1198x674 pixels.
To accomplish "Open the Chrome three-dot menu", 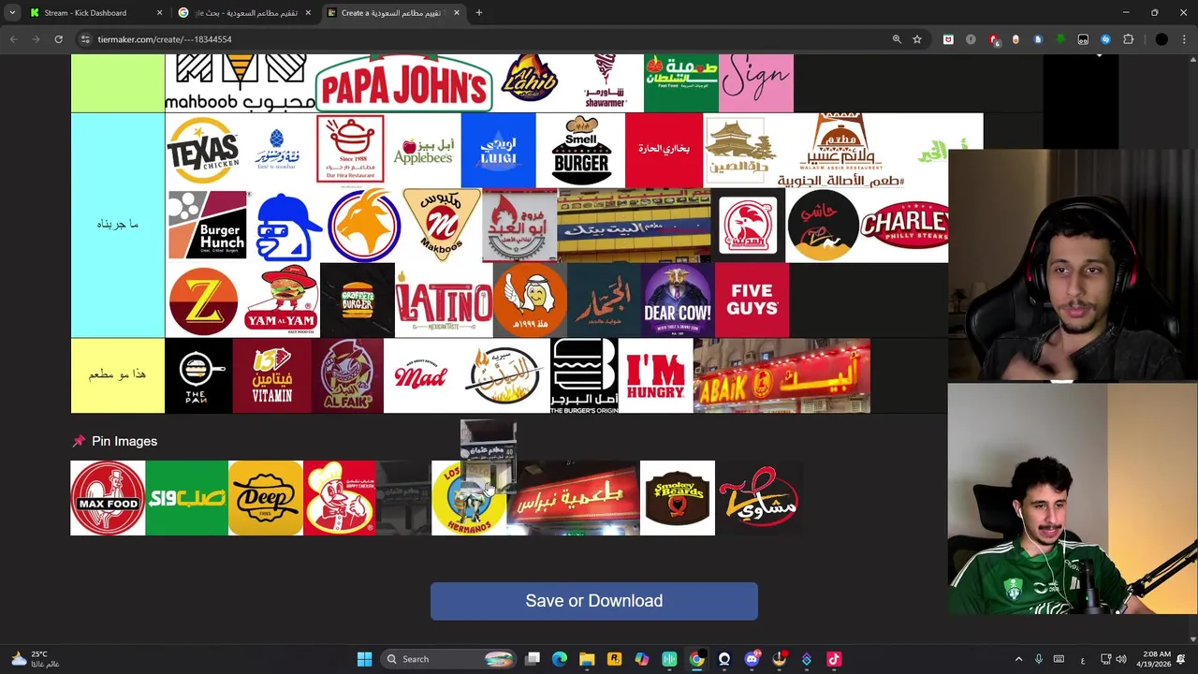I will tap(1184, 39).
